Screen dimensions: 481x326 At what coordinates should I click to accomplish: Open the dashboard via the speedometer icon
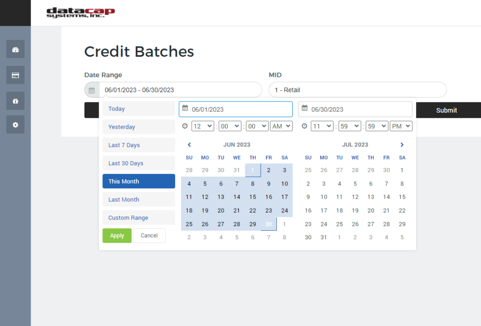(15, 49)
